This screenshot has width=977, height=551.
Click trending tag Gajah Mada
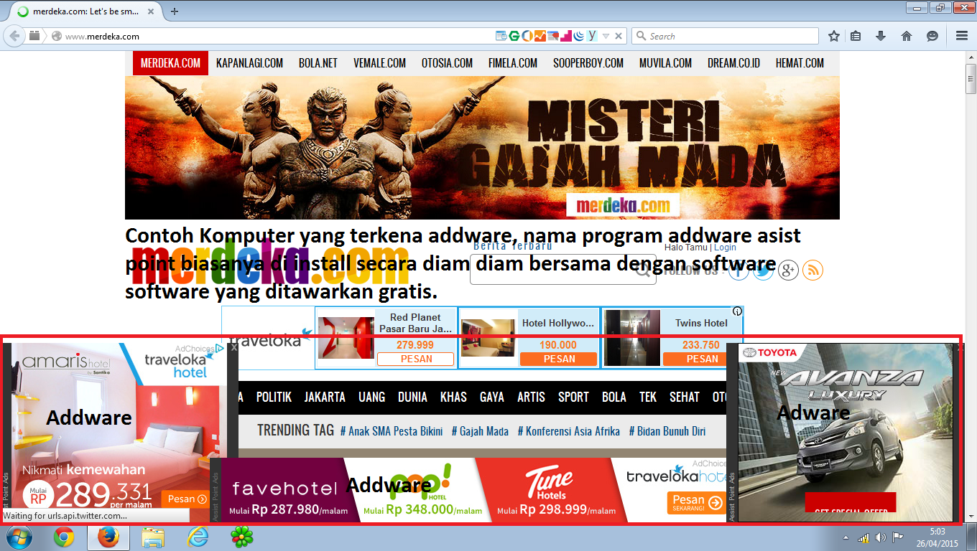tap(480, 431)
